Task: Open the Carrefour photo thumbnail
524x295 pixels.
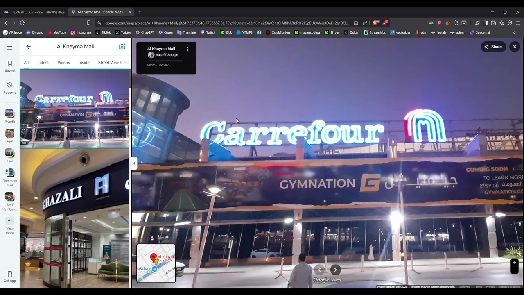Action: pyautogui.click(x=75, y=109)
